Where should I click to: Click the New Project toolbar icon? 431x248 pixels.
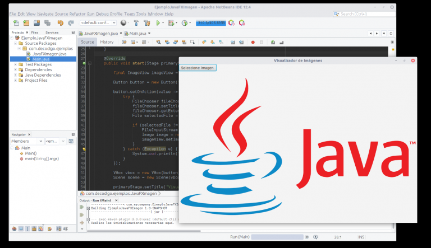[x=26, y=23]
